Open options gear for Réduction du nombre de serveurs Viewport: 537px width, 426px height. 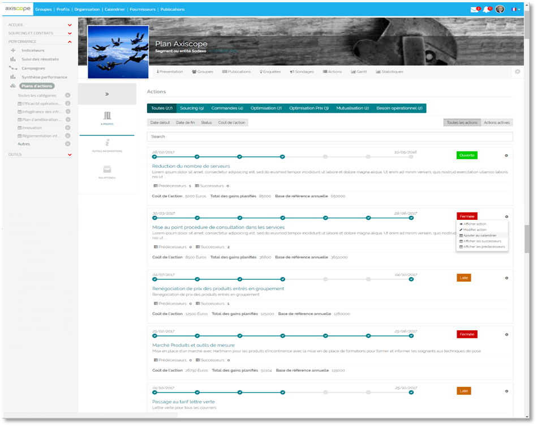point(506,156)
